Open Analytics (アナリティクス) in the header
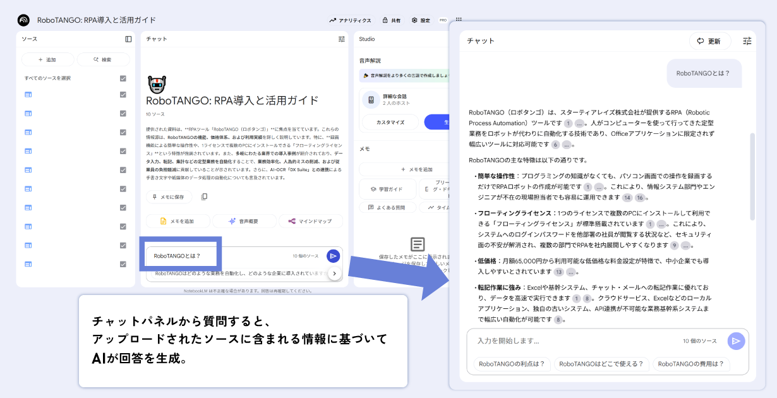The image size is (777, 398). point(350,20)
